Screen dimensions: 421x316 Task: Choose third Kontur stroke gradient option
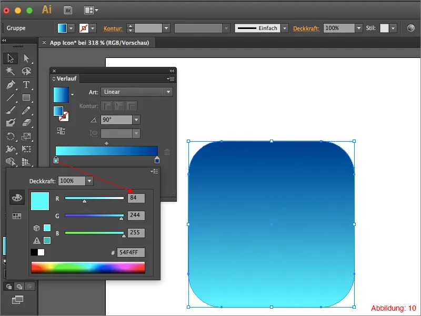[131, 106]
